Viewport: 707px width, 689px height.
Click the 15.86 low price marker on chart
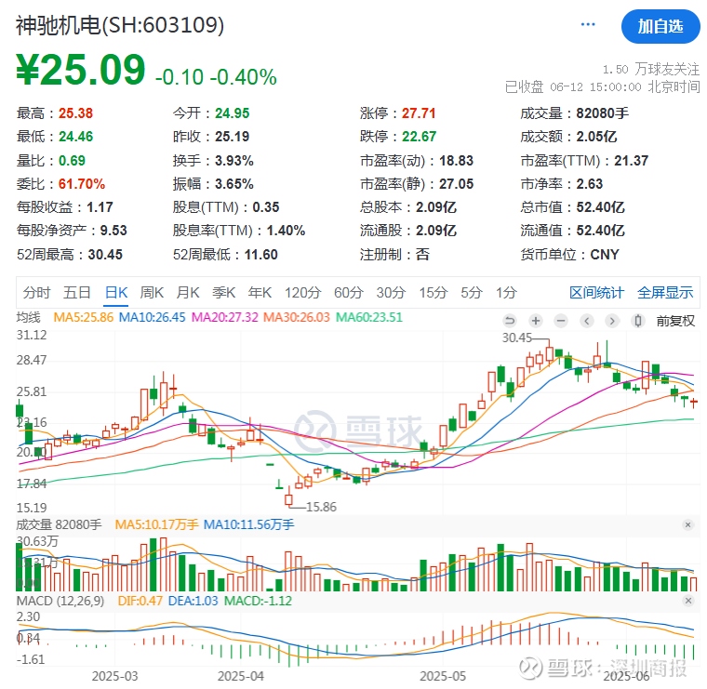(x=321, y=507)
